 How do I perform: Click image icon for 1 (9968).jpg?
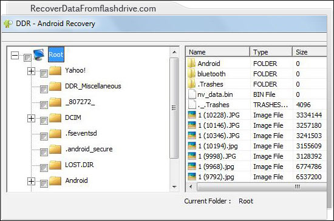click(192, 167)
